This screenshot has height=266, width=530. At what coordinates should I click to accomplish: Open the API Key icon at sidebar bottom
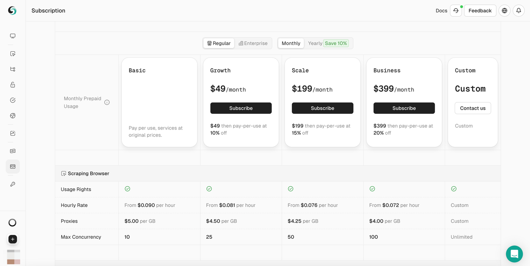click(x=12, y=184)
